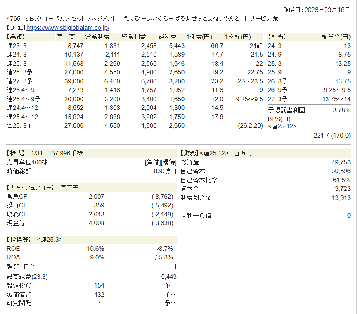Click the 売上高 column header
This screenshot has width=358, height=314.
coord(66,37)
